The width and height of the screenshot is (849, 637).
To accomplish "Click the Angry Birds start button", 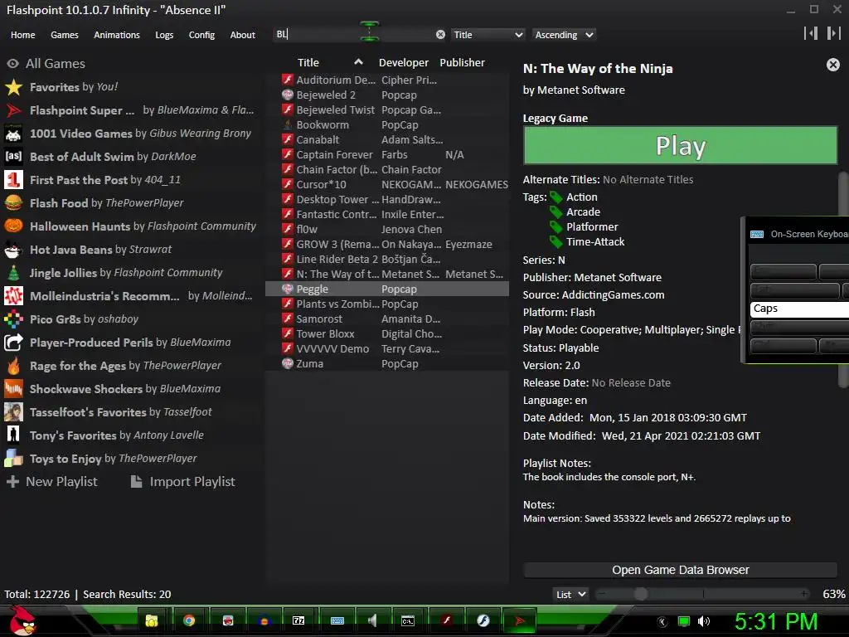I will [22, 620].
